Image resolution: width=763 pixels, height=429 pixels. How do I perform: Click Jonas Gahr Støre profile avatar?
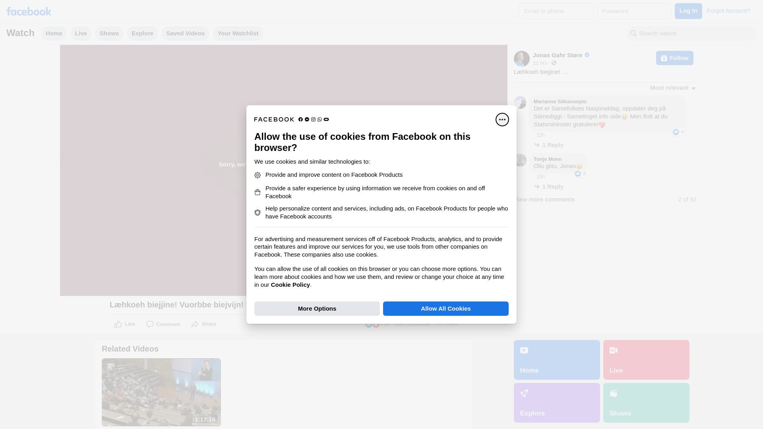[x=521, y=59]
